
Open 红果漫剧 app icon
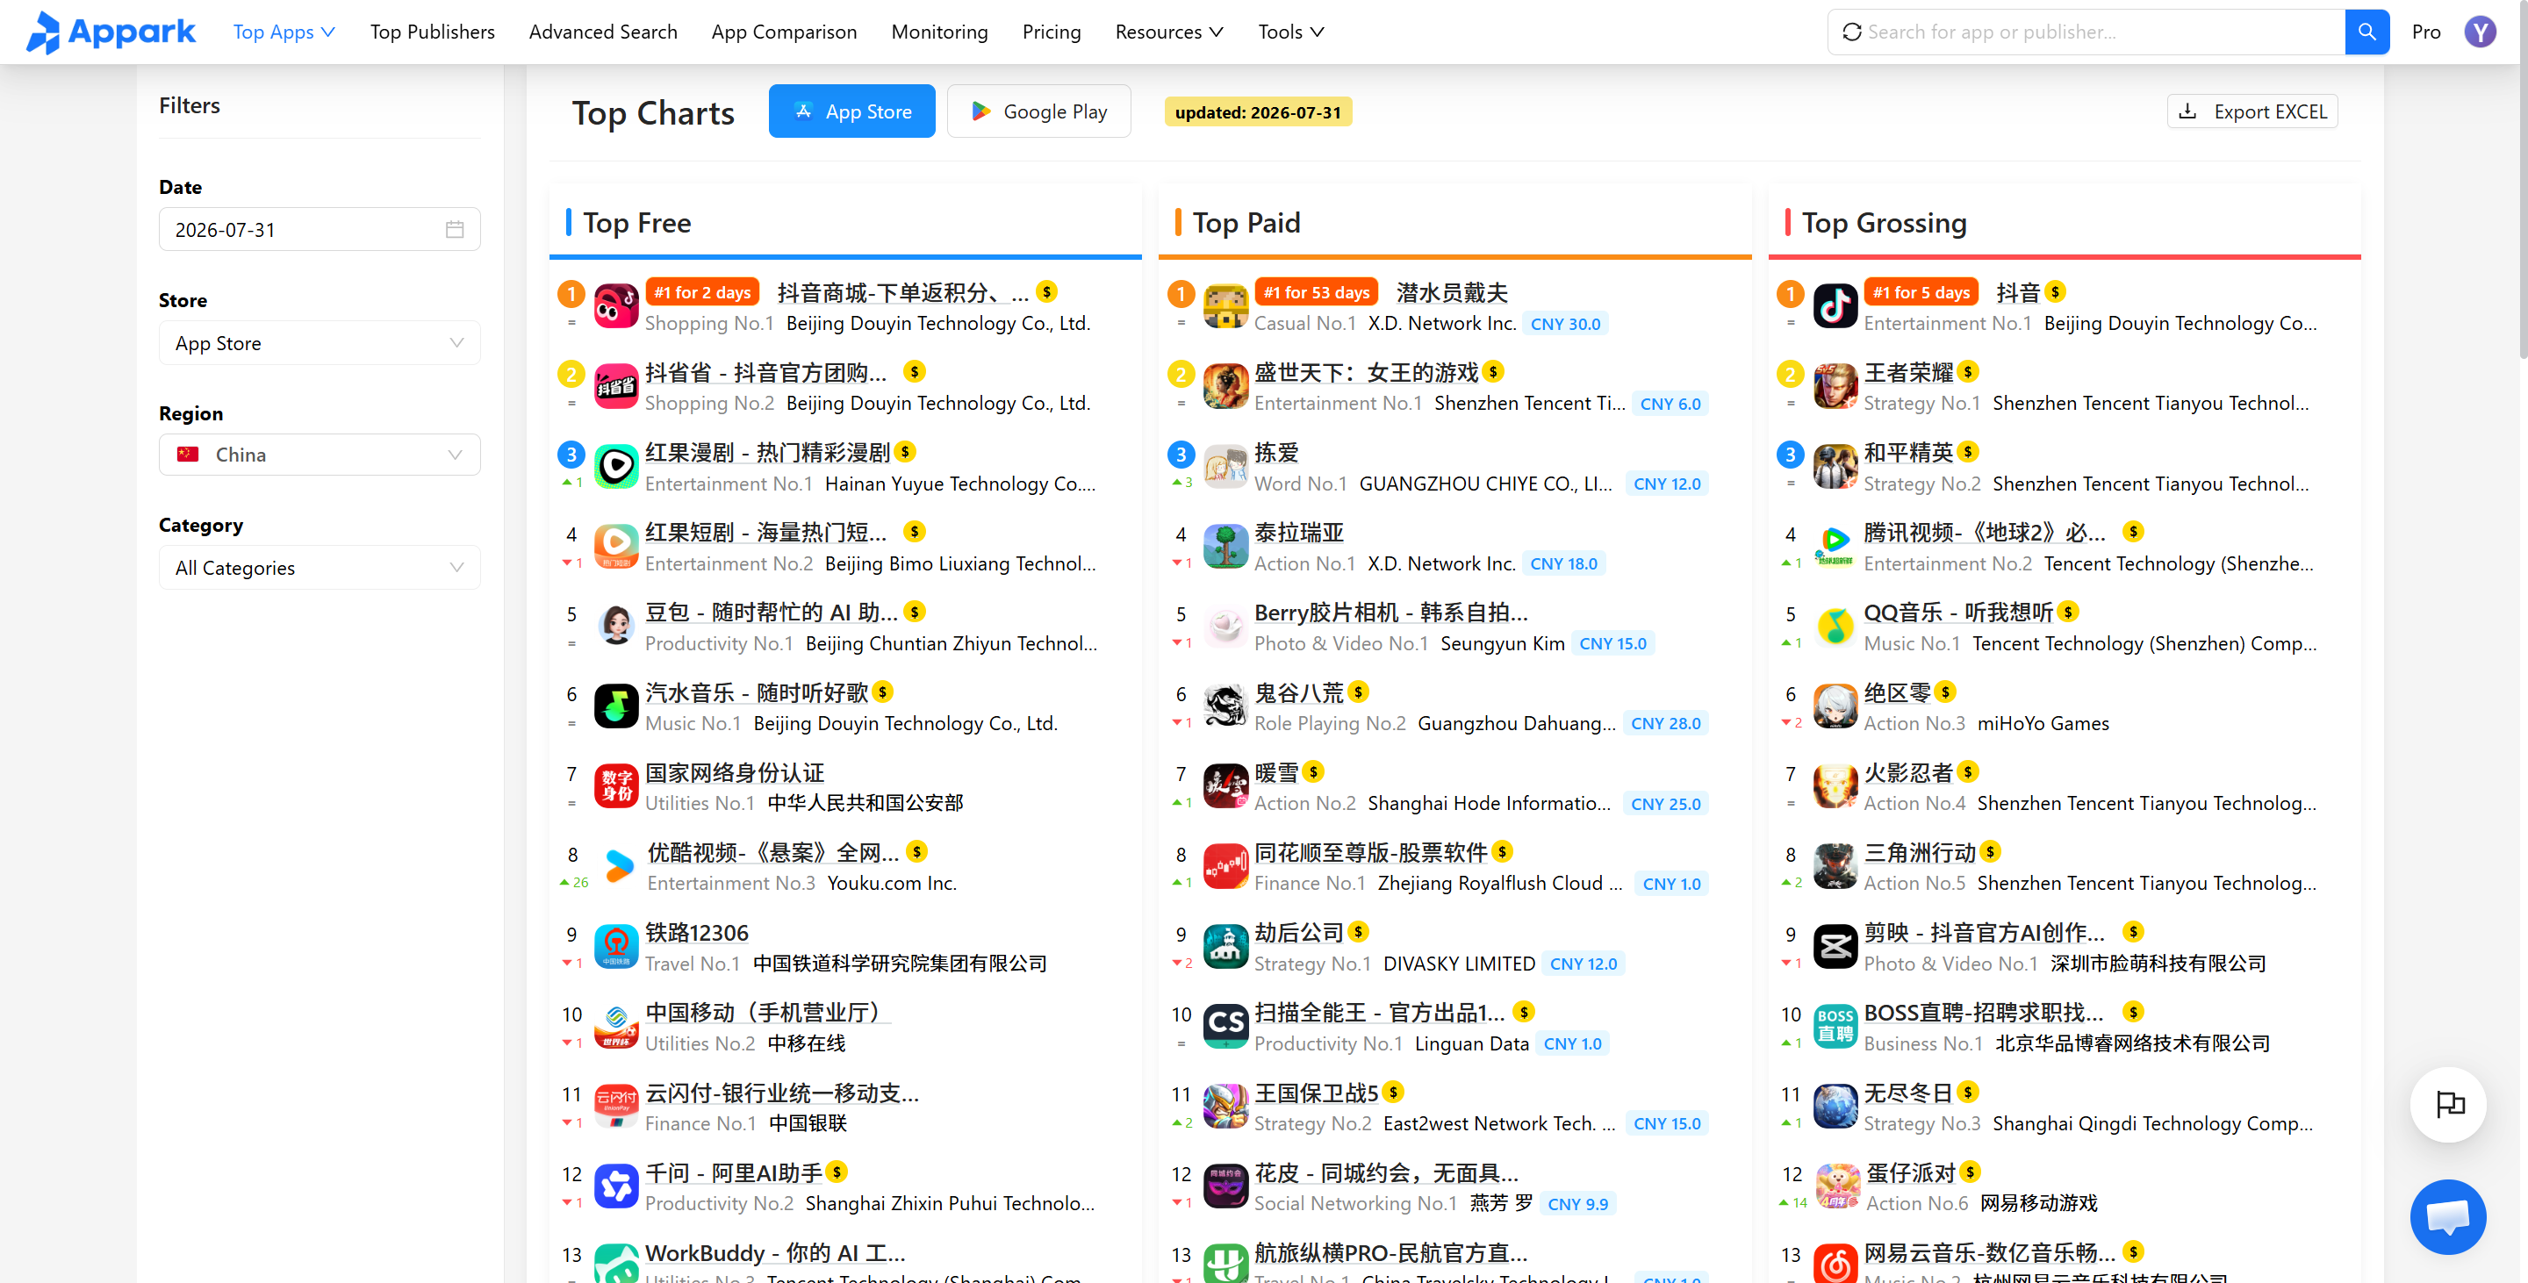[x=616, y=467]
